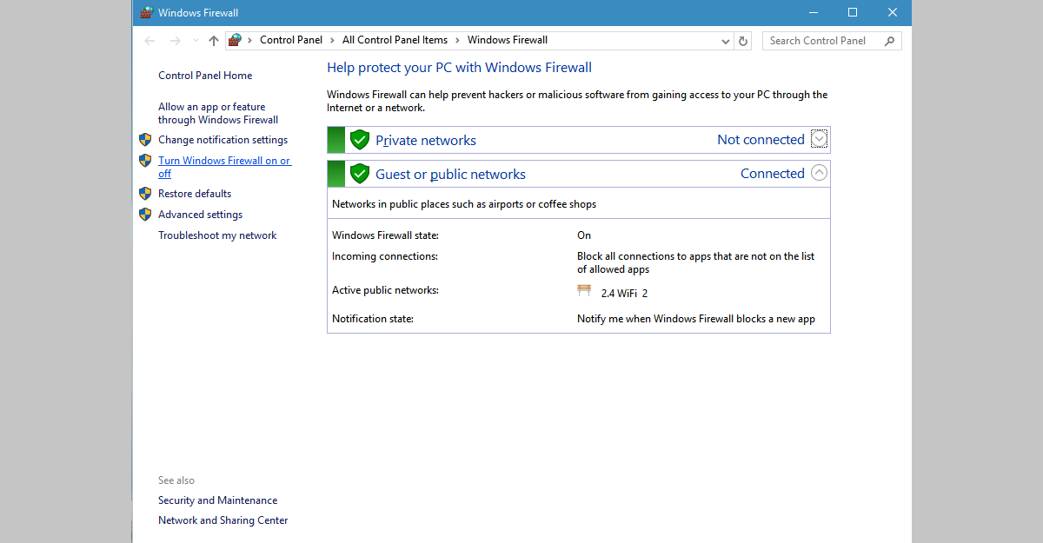
Task: Focus the Search Control Panel box
Action: click(x=832, y=41)
